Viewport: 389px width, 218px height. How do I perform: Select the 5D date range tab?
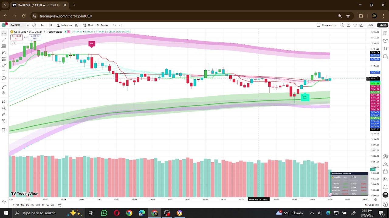(x=17, y=205)
